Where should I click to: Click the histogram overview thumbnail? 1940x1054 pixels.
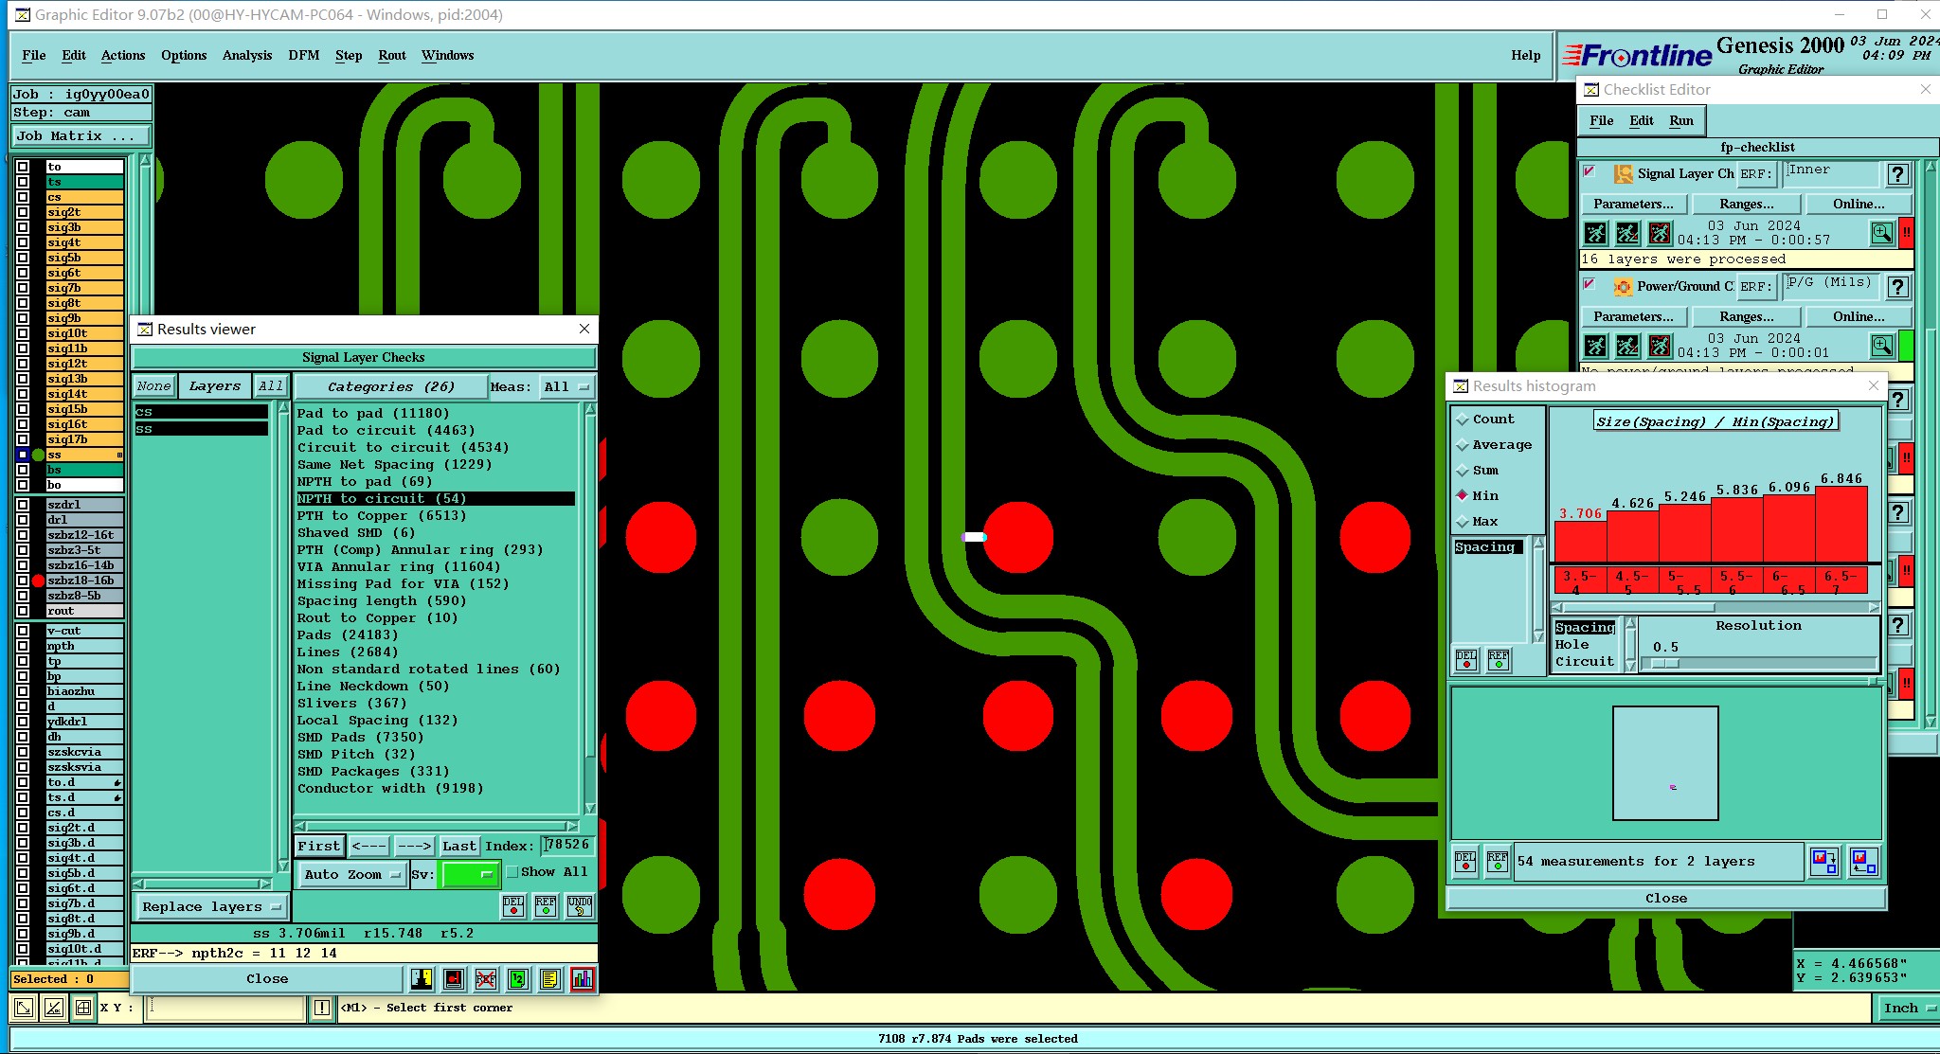pos(1665,763)
